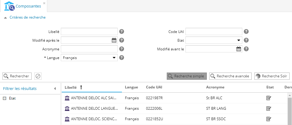The width and height of the screenshot is (292, 125).
Task: Switch to Recherche avancée mode
Action: (x=230, y=76)
